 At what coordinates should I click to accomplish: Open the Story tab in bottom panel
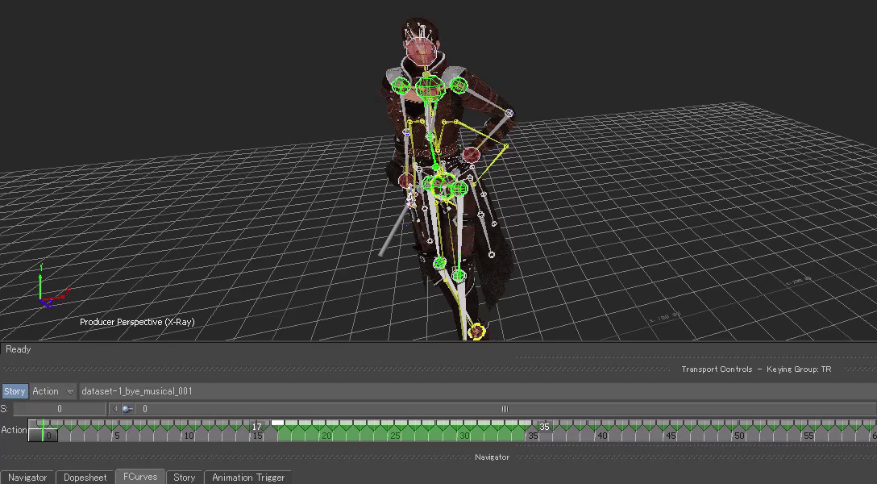pos(185,478)
